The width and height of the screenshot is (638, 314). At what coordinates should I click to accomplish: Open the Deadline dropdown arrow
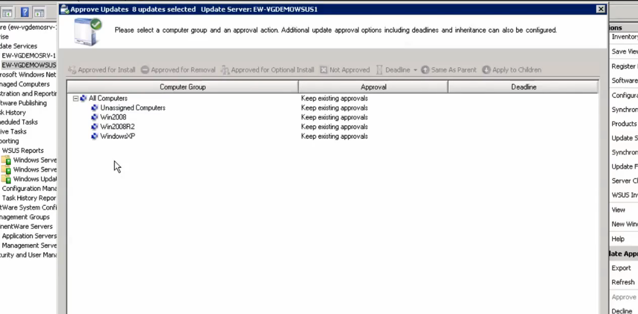point(415,70)
